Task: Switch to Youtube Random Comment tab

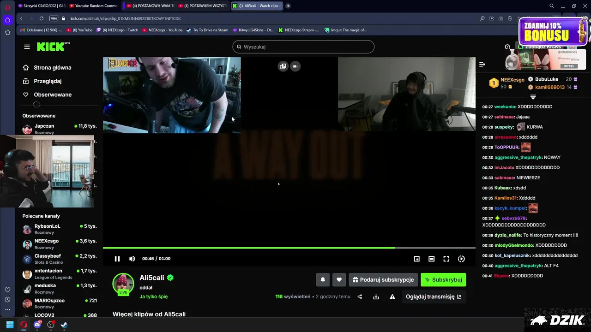Action: click(x=93, y=6)
